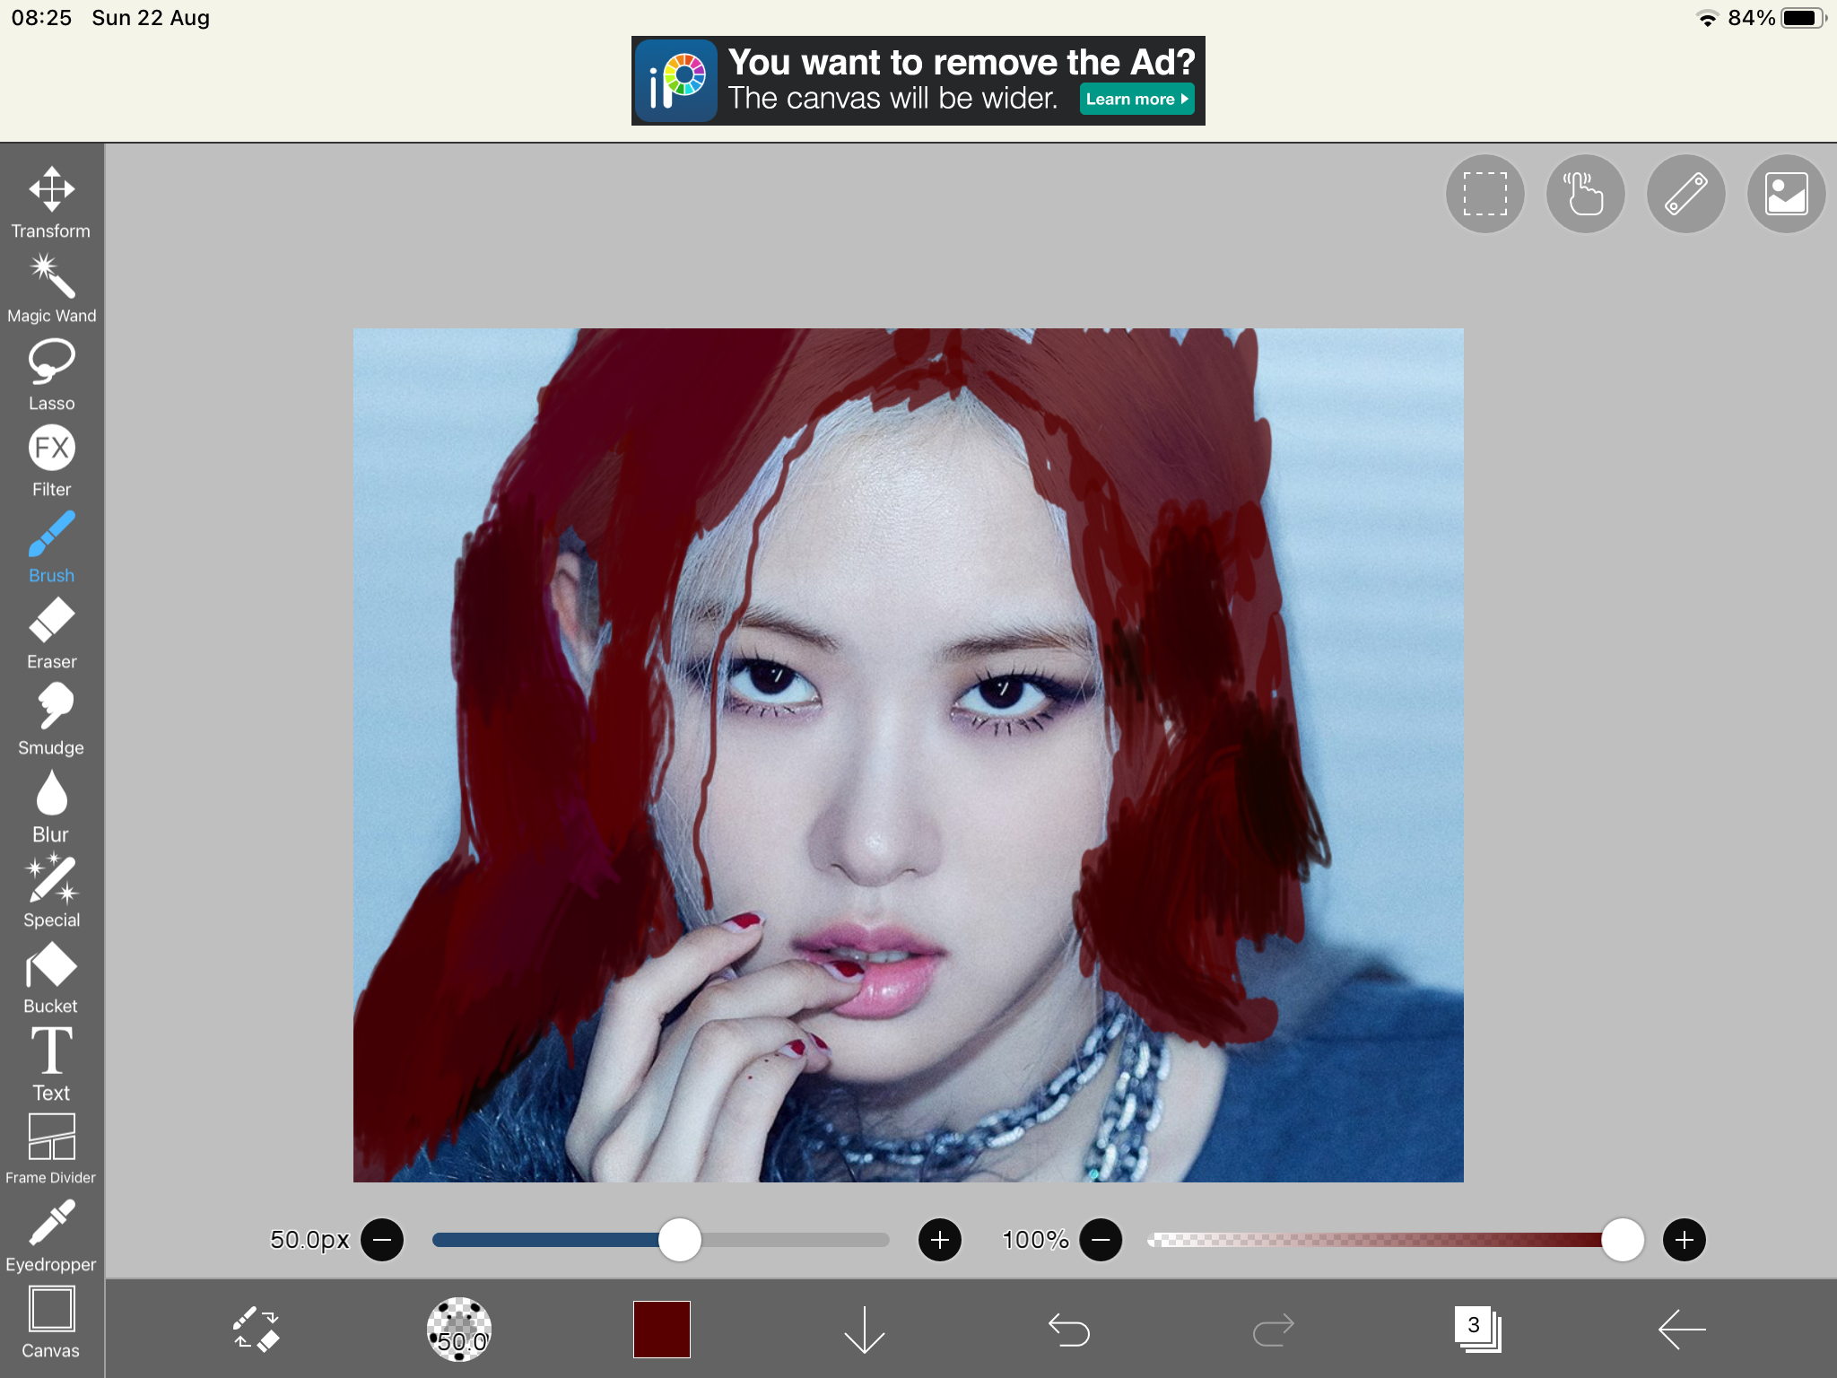Image resolution: width=1837 pixels, height=1378 pixels.
Task: Tap Learn more on the ad banner
Action: [1136, 99]
